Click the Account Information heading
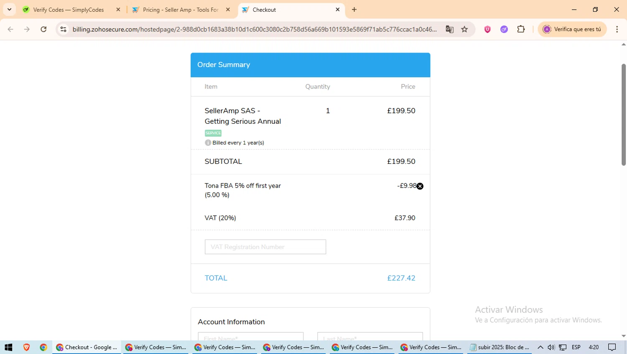The height and width of the screenshot is (354, 627). tap(231, 322)
